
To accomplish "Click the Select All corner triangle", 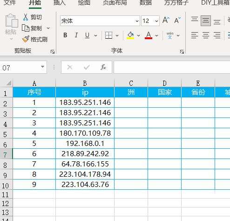I will point(9,83).
